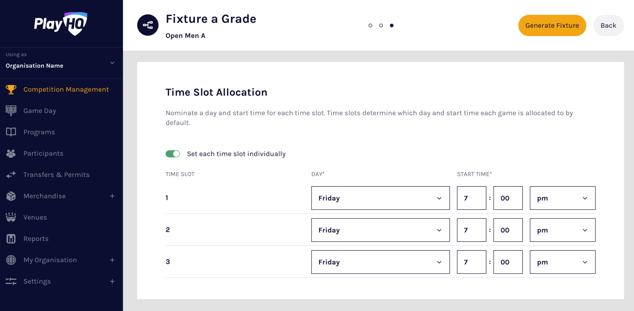Expand the Merchandise menu with plus icon

pyautogui.click(x=112, y=196)
